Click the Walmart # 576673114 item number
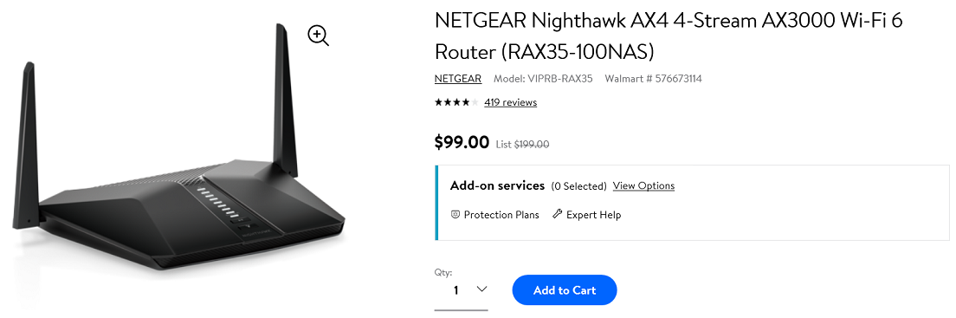This screenshot has width=956, height=318. coord(653,78)
